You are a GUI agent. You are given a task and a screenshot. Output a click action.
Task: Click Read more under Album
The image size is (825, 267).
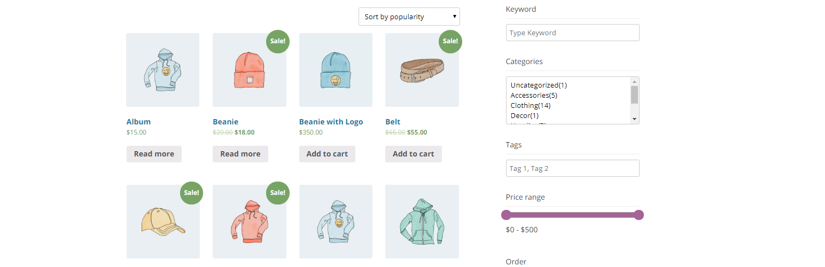pyautogui.click(x=154, y=154)
